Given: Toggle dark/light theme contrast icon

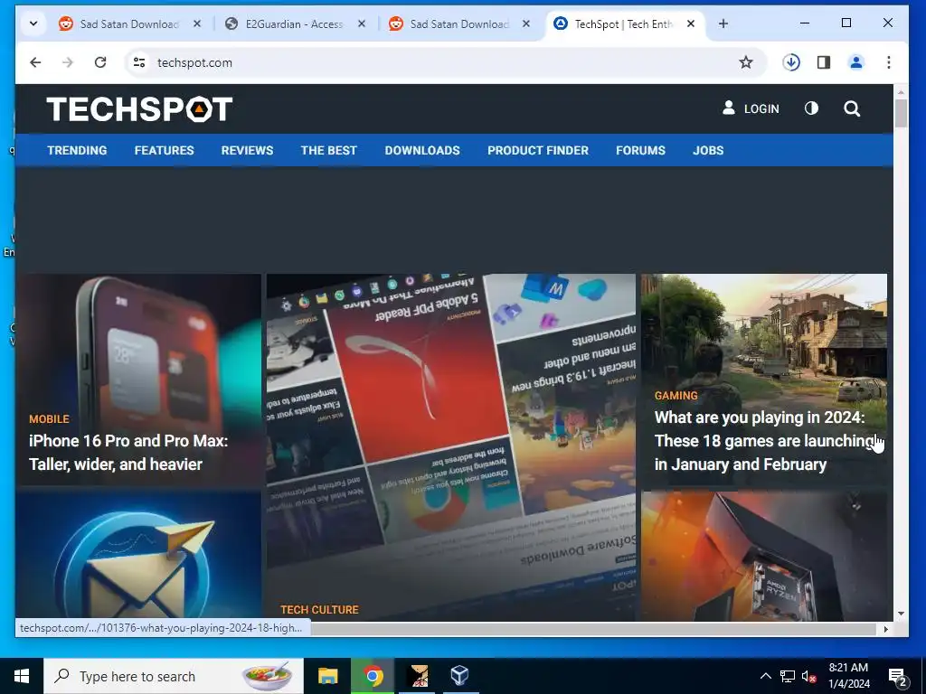Looking at the screenshot, I should pyautogui.click(x=811, y=108).
